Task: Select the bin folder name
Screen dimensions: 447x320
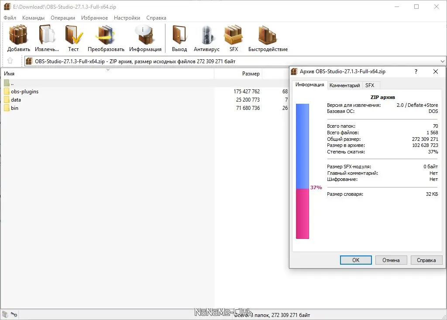Action: pyautogui.click(x=14, y=108)
